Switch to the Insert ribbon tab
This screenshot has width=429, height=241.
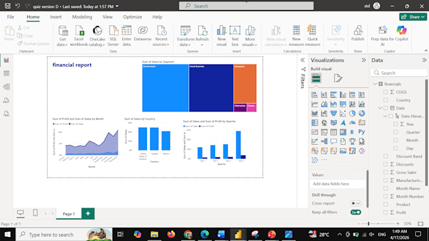pyautogui.click(x=56, y=17)
